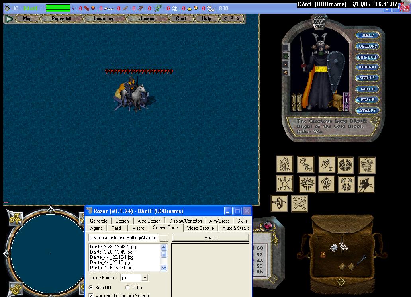Click the HELP button on paperdoll

pos(368,35)
